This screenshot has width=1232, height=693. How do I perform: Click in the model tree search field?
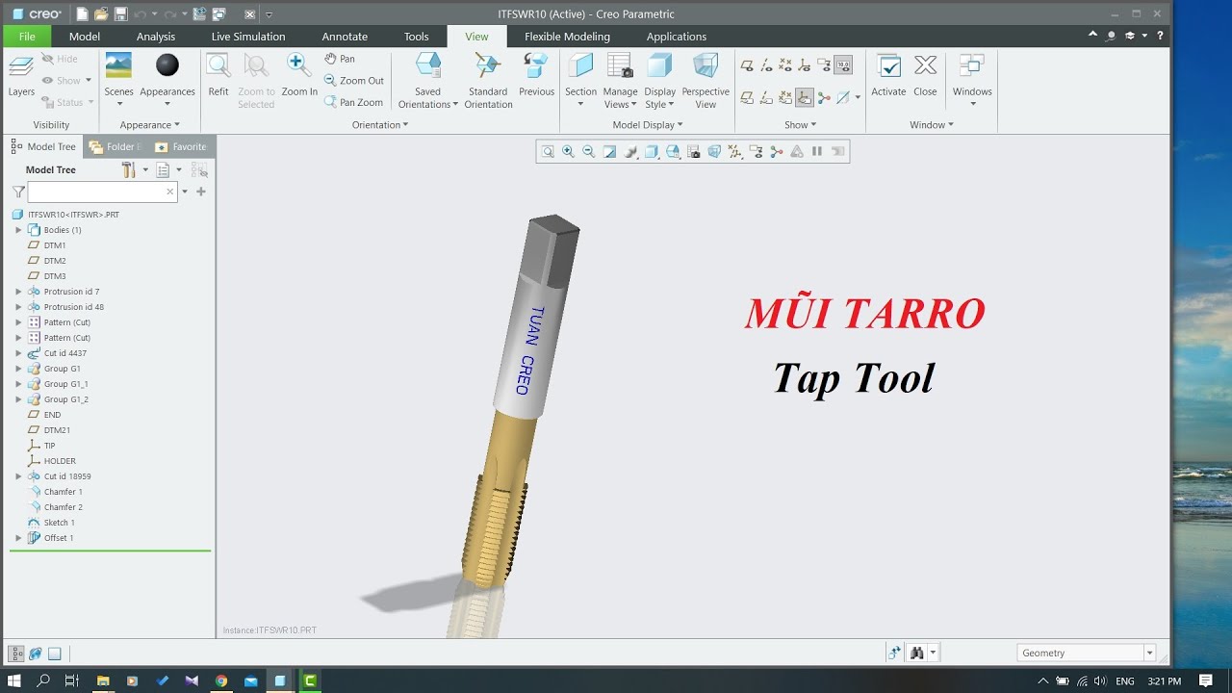click(102, 192)
